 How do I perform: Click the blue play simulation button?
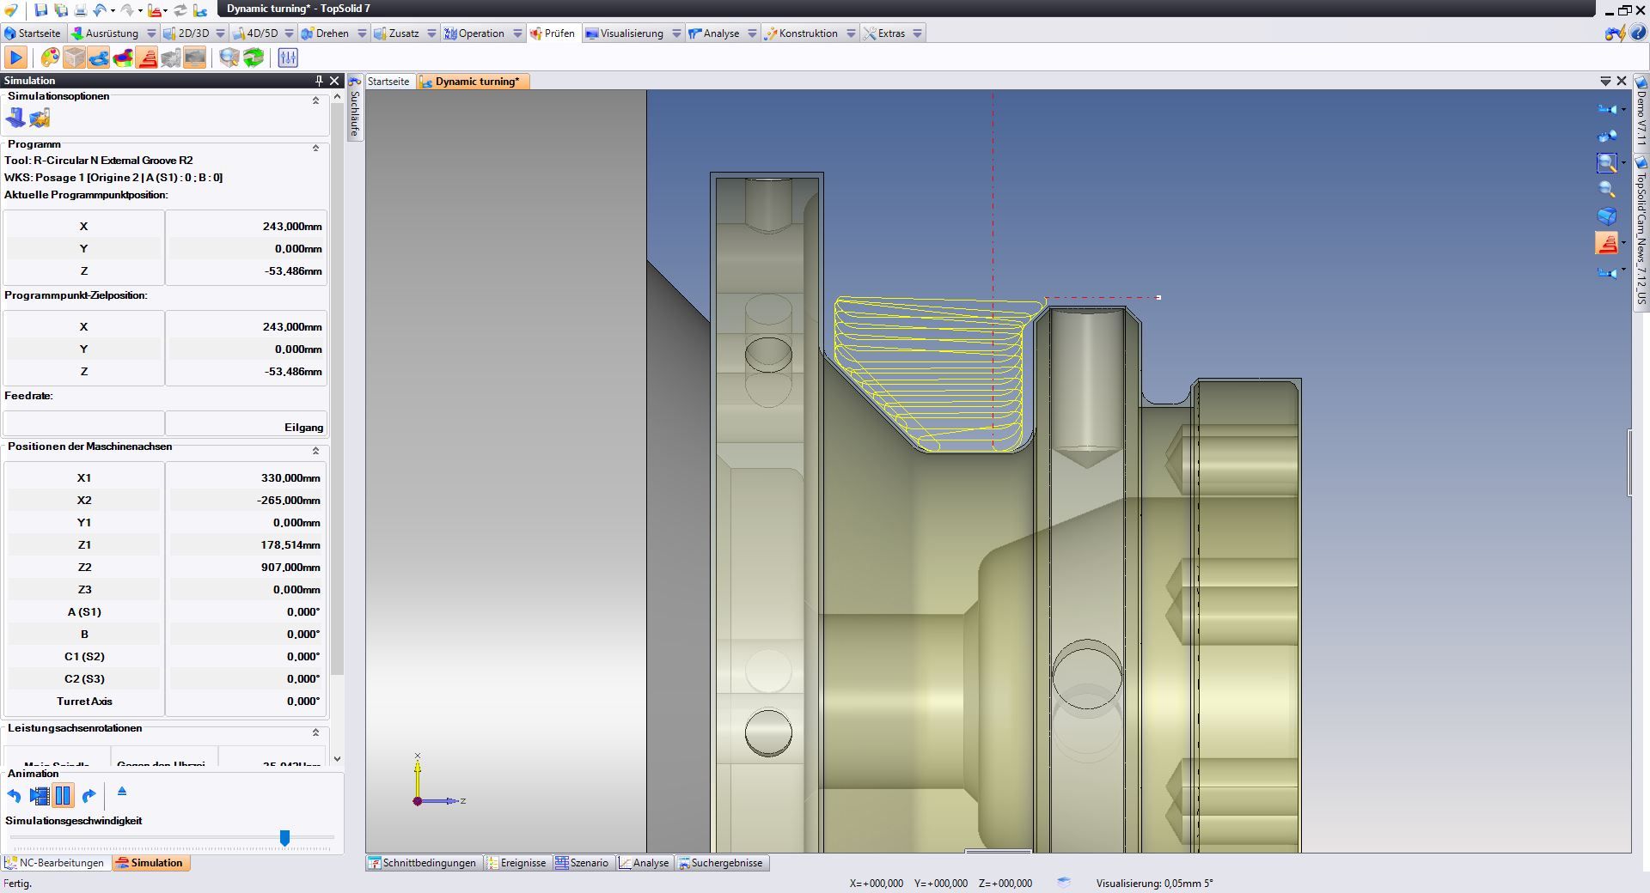coord(15,58)
